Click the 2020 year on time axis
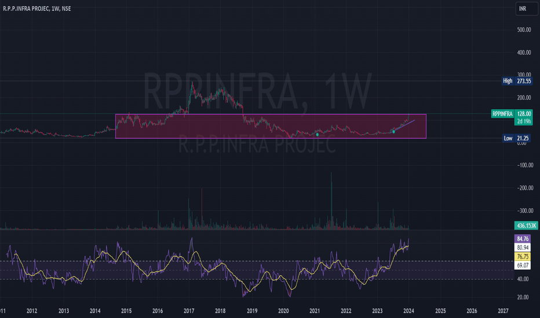The height and width of the screenshot is (318, 540). tap(283, 311)
